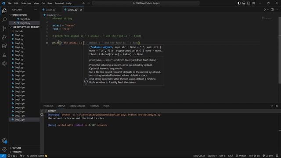Image resolution: width=281 pixels, height=158 pixels.
Task: Collapse the Output section chevron
Action: 46,111
